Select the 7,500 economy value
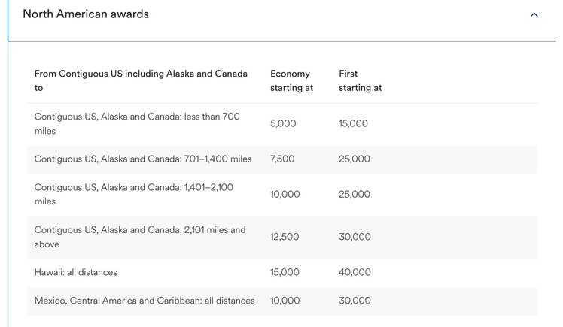The width and height of the screenshot is (563, 327). 282,159
